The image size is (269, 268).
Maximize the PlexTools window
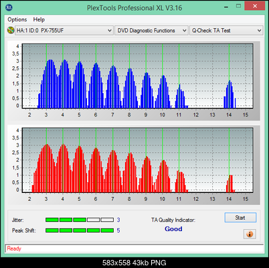[x=238, y=6]
